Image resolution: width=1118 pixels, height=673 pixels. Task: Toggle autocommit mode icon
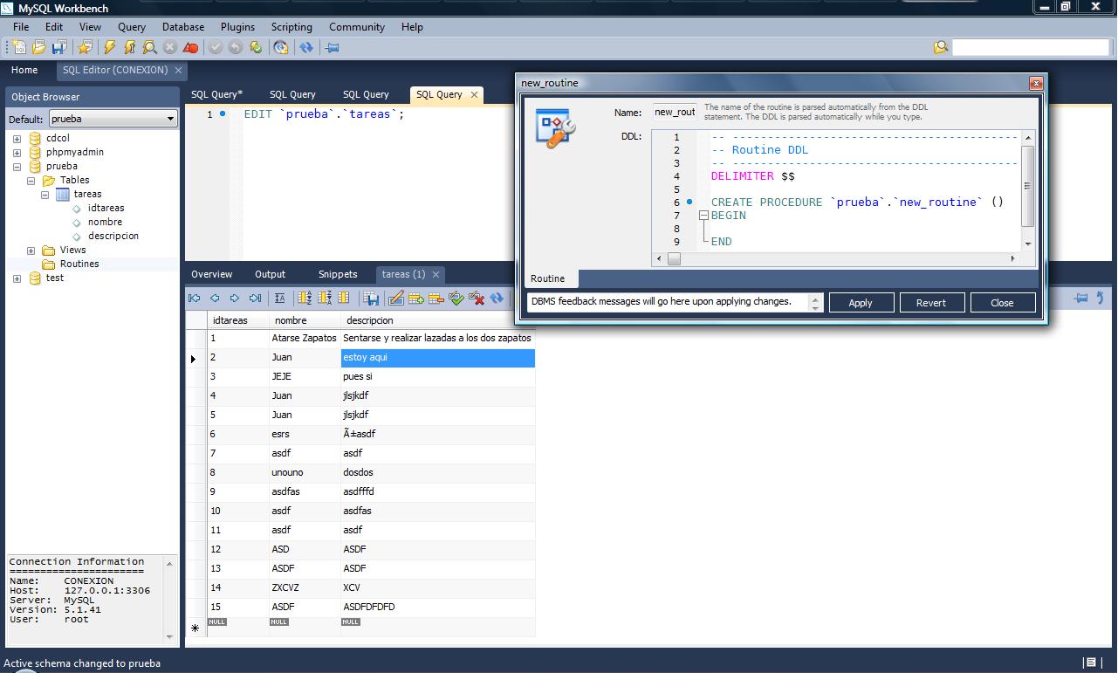pyautogui.click(x=256, y=47)
